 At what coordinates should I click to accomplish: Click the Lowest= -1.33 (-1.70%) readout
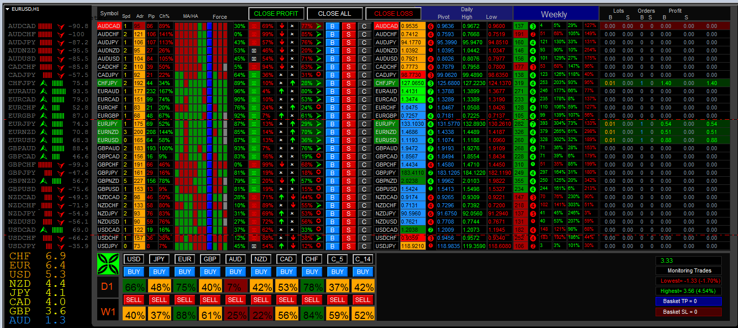click(x=689, y=281)
